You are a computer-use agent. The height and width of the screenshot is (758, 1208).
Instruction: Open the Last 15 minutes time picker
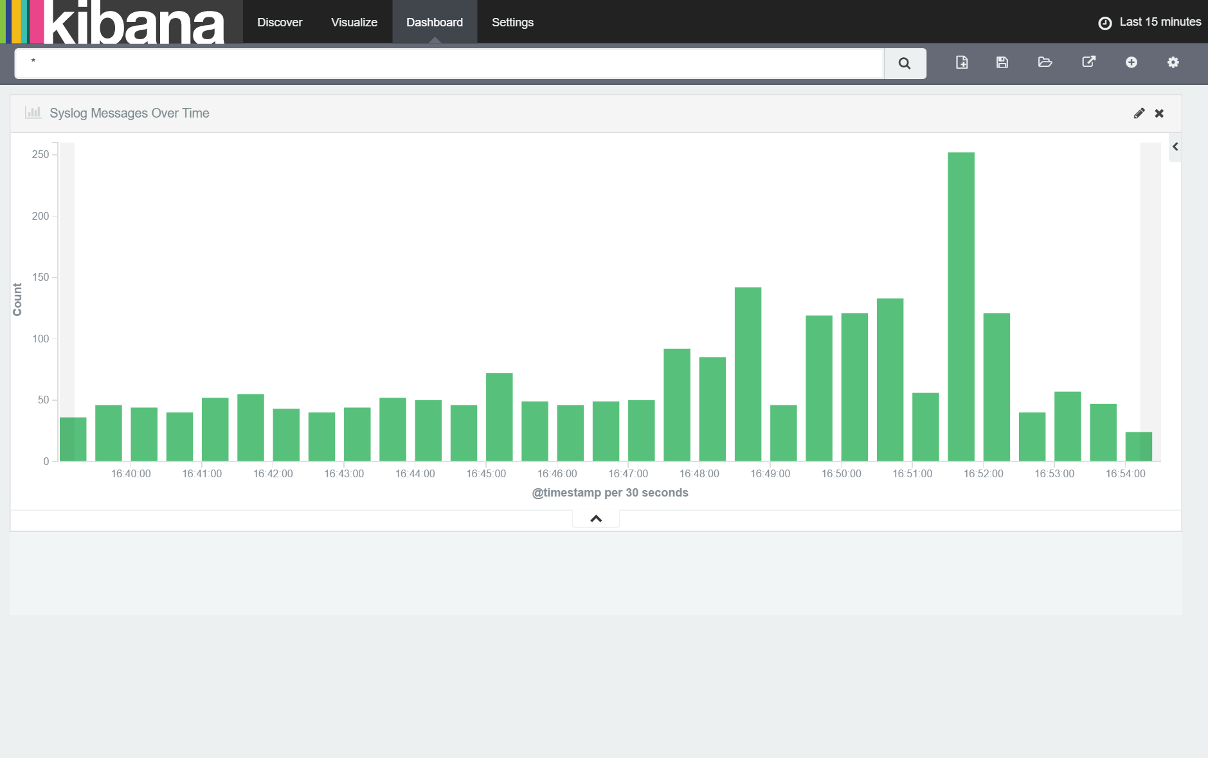1149,22
